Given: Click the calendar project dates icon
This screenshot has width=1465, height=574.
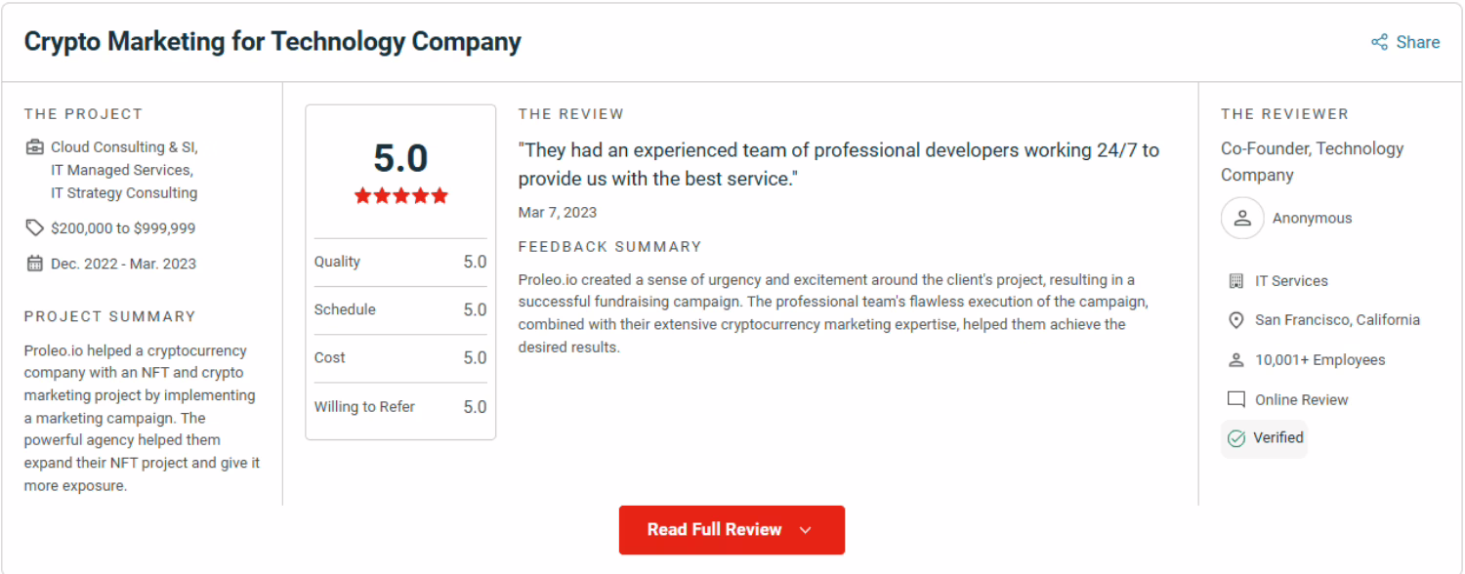Looking at the screenshot, I should [35, 264].
